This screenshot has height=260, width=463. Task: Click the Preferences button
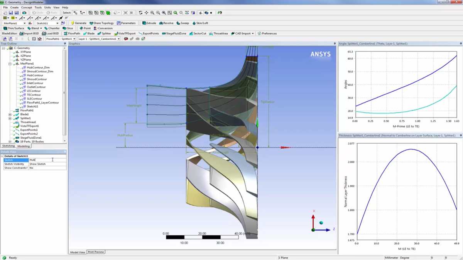click(267, 34)
